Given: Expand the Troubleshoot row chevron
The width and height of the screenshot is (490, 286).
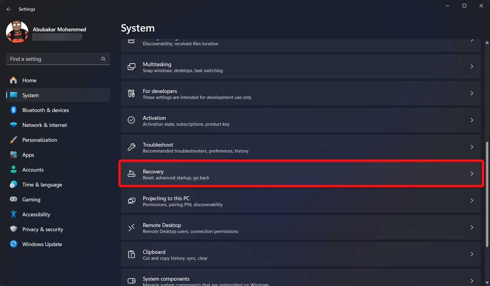Looking at the screenshot, I should pyautogui.click(x=472, y=147).
